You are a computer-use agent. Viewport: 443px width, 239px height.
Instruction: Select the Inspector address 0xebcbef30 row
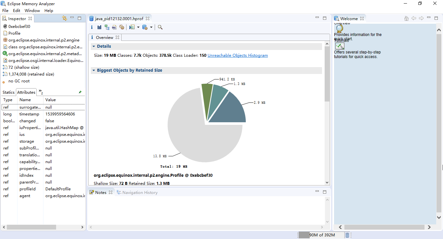click(x=43, y=27)
